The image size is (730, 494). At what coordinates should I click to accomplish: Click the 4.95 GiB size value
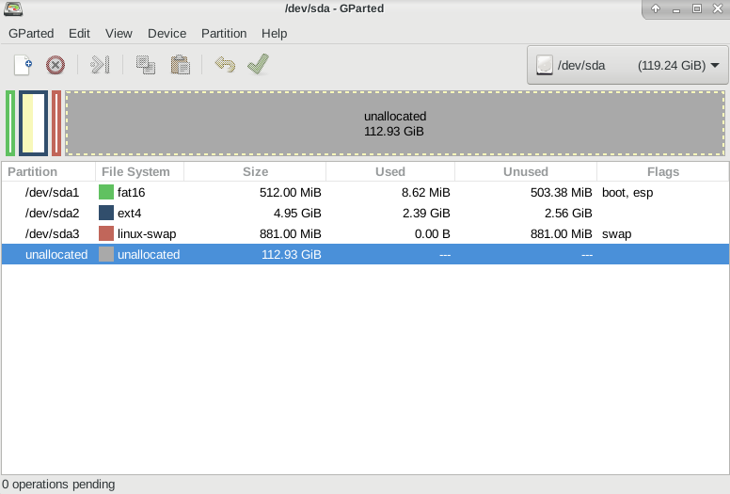[297, 213]
